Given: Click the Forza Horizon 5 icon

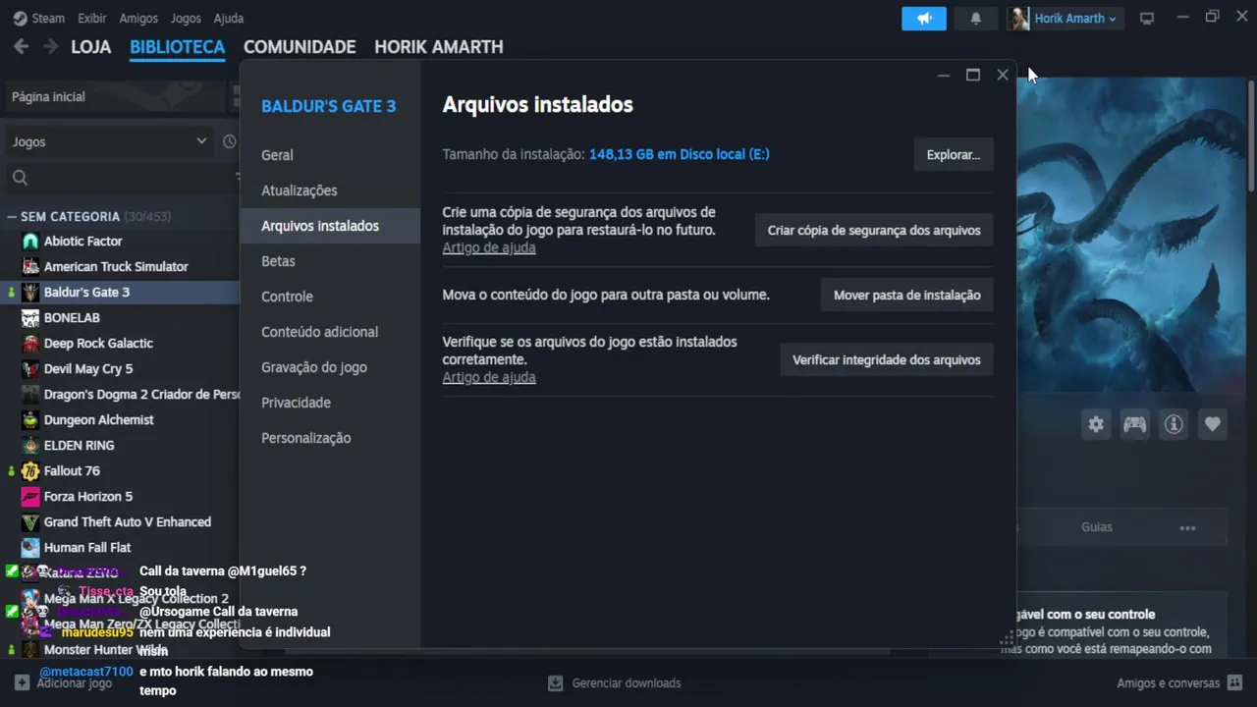Looking at the screenshot, I should (30, 496).
